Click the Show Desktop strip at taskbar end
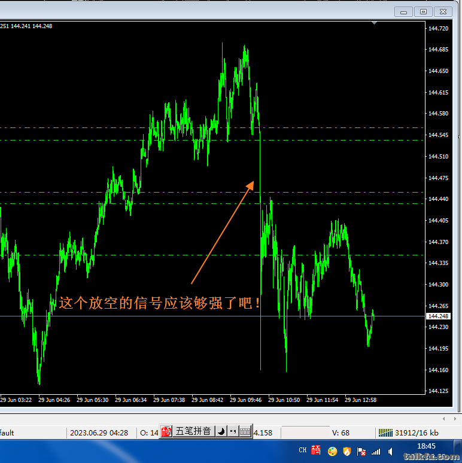 point(458,451)
